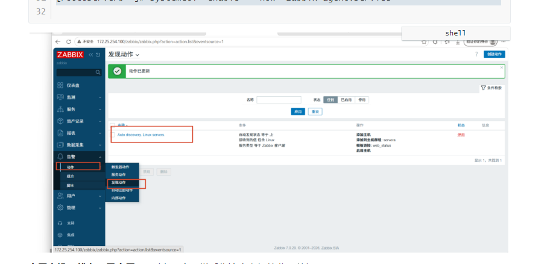550x264 pixels.
Task: Click the browser profile button
Action: coord(481,41)
